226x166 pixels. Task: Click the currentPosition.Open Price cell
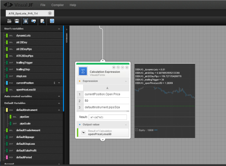tap(106, 94)
